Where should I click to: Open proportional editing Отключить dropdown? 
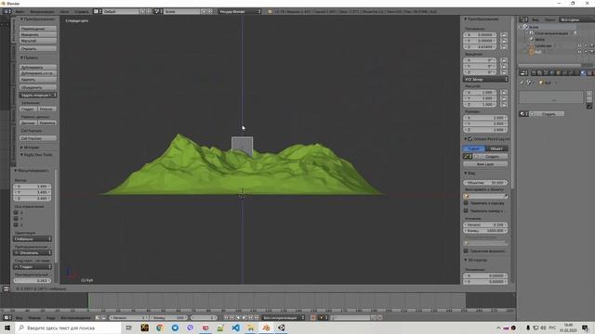33,253
